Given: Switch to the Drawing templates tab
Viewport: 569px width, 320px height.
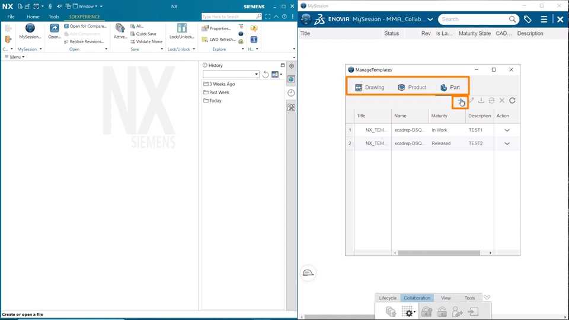Looking at the screenshot, I should (369, 88).
